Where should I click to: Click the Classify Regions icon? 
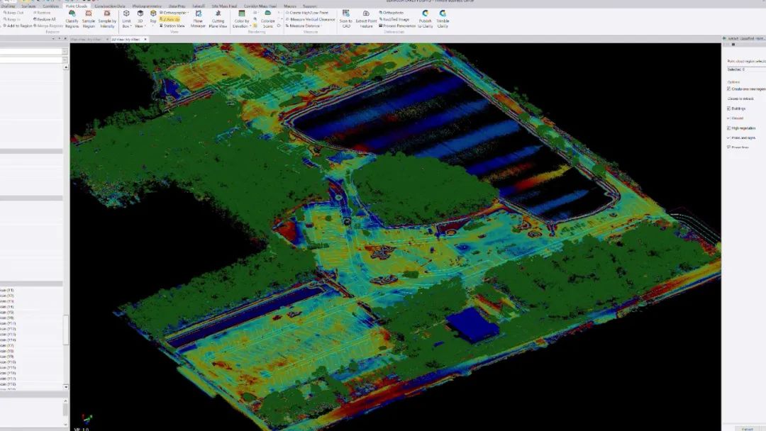coord(72,16)
